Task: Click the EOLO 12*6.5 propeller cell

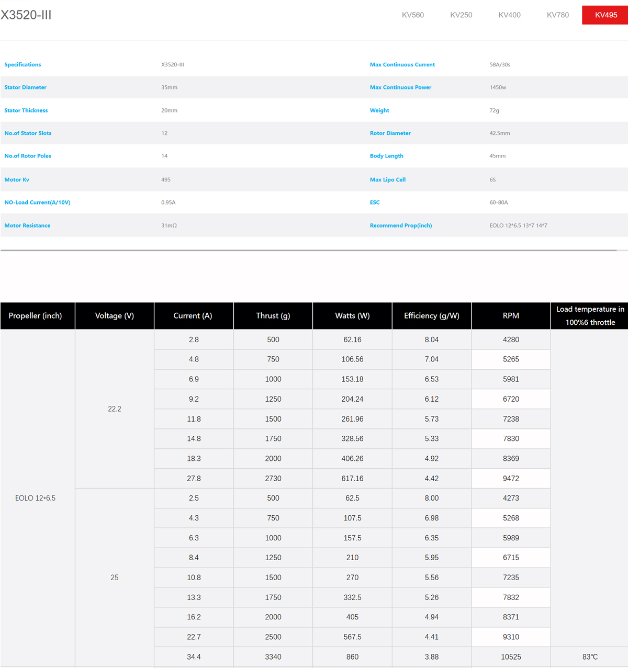Action: pos(35,498)
